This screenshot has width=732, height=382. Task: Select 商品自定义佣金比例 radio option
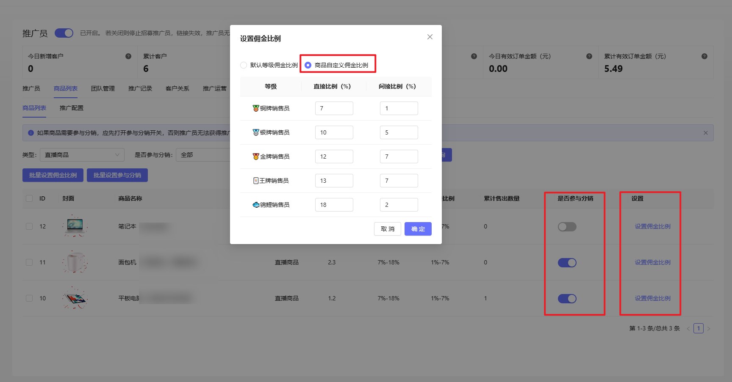(x=308, y=65)
